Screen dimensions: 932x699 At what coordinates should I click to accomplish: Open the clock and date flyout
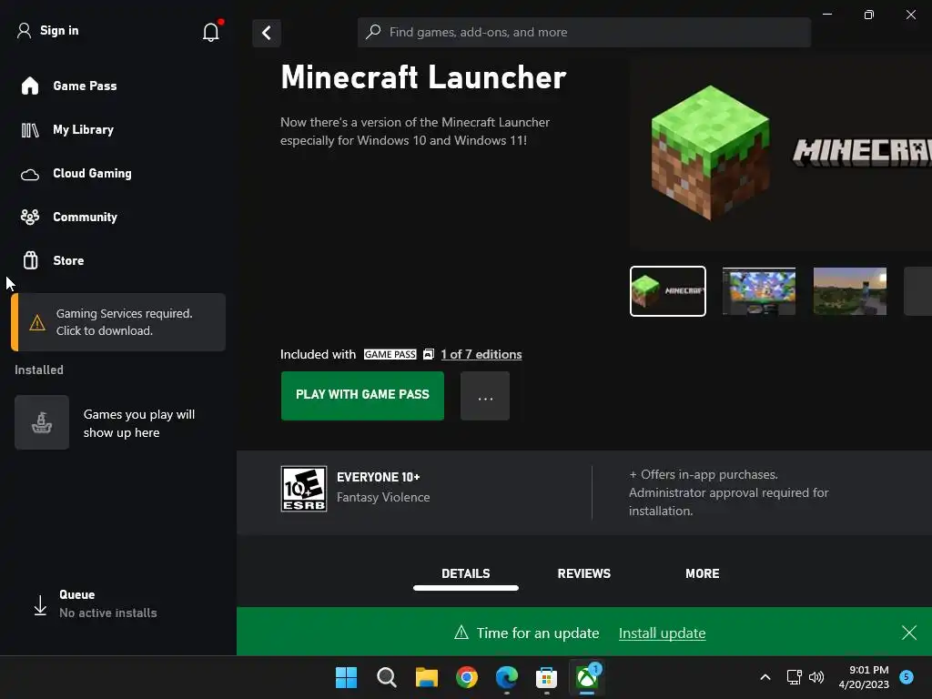pos(864,677)
